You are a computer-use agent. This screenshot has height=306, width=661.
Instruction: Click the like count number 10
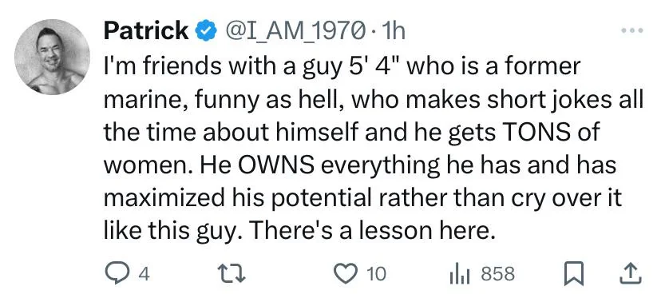point(376,274)
